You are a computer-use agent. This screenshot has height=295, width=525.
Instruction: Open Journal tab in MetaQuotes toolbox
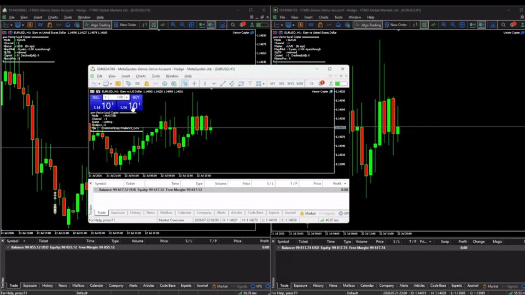[290, 213]
